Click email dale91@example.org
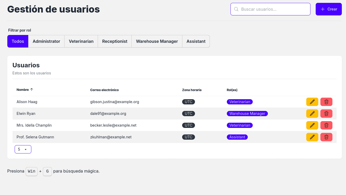Screen dimensions: 346x195 [x=108, y=114]
